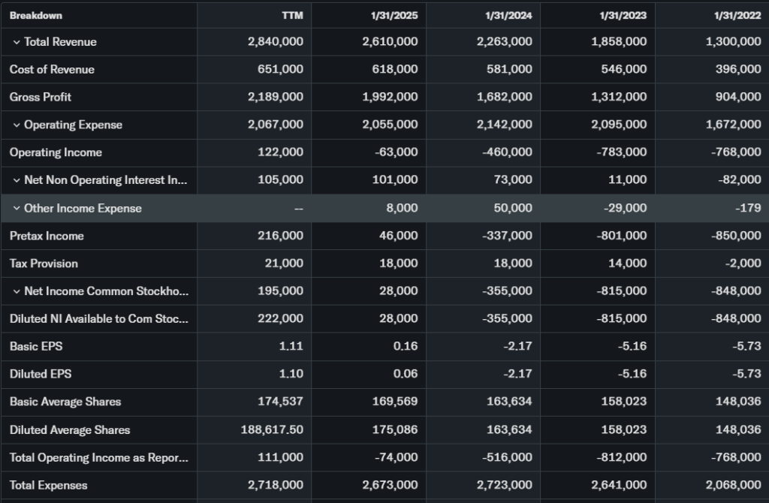Click the 1/31/2023 column header
The height and width of the screenshot is (503, 769).
click(x=624, y=15)
